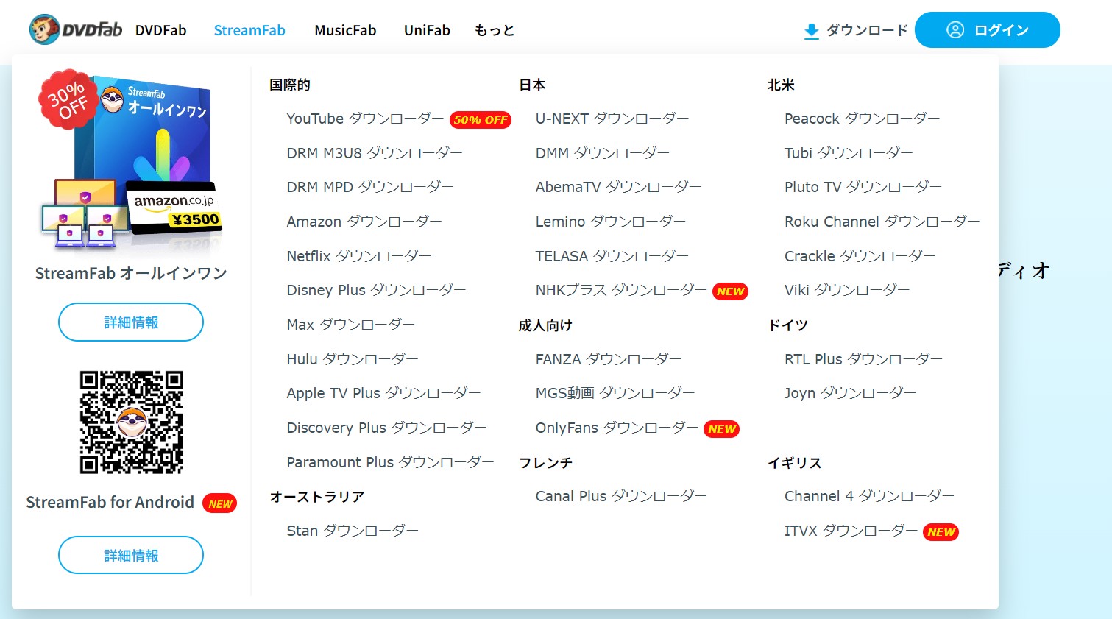Click the StreamFab for Android title
Viewport: 1112px width, 619px height.
click(x=110, y=502)
